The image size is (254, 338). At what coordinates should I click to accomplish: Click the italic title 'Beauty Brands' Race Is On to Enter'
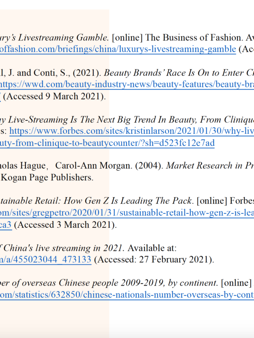pyautogui.click(x=174, y=73)
